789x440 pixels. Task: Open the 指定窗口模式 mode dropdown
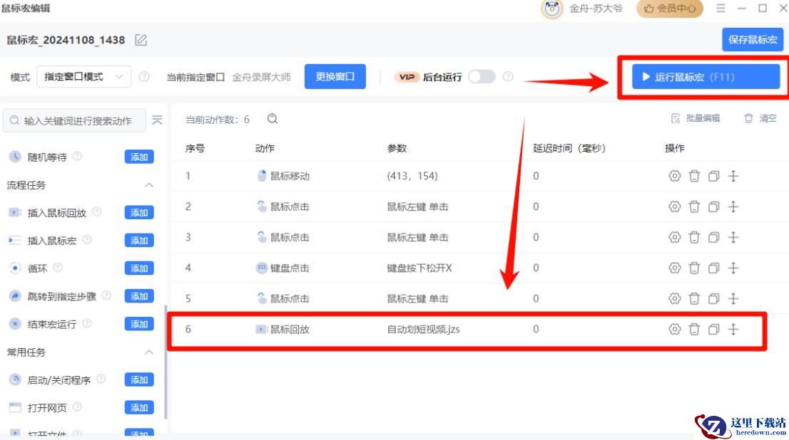click(x=83, y=77)
